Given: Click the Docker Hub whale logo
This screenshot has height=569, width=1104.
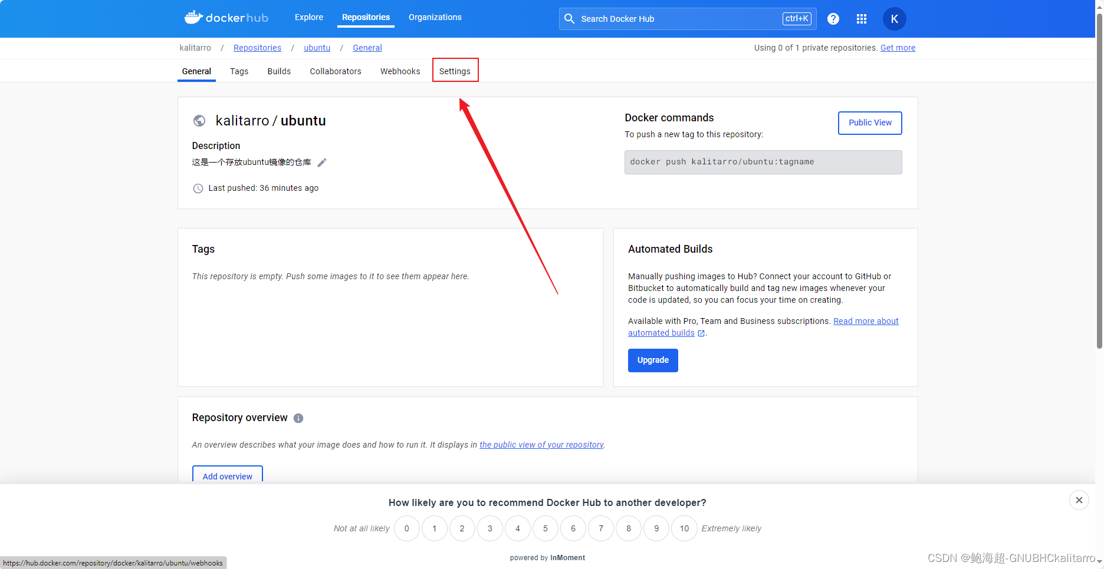Looking at the screenshot, I should pyautogui.click(x=226, y=18).
